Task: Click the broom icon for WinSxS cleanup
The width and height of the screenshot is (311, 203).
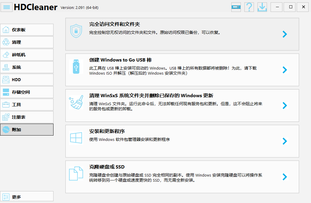Action: tap(76, 102)
